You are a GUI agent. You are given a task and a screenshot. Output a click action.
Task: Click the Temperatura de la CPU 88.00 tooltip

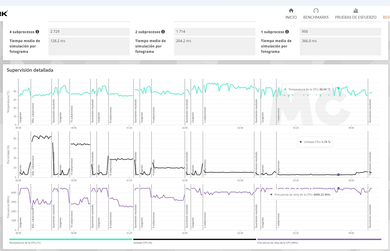[x=307, y=89]
